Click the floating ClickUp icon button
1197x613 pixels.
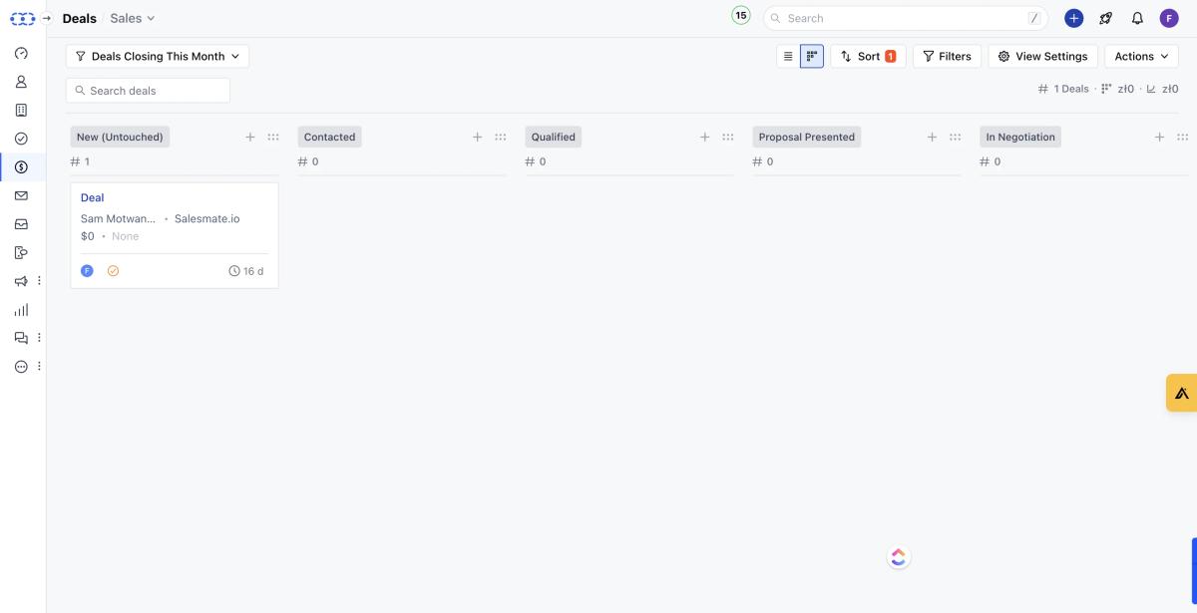pyautogui.click(x=899, y=557)
